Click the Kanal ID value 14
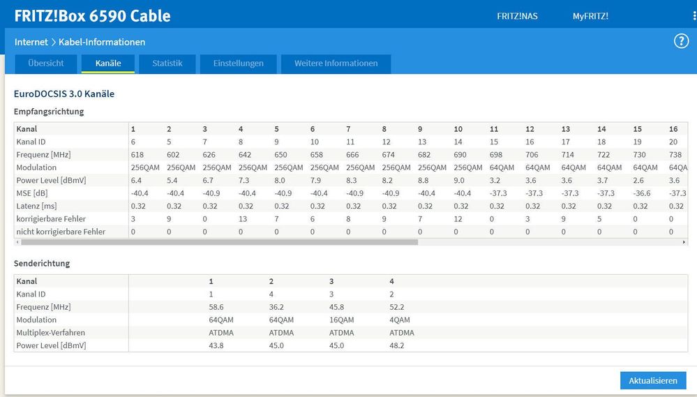 click(x=458, y=142)
